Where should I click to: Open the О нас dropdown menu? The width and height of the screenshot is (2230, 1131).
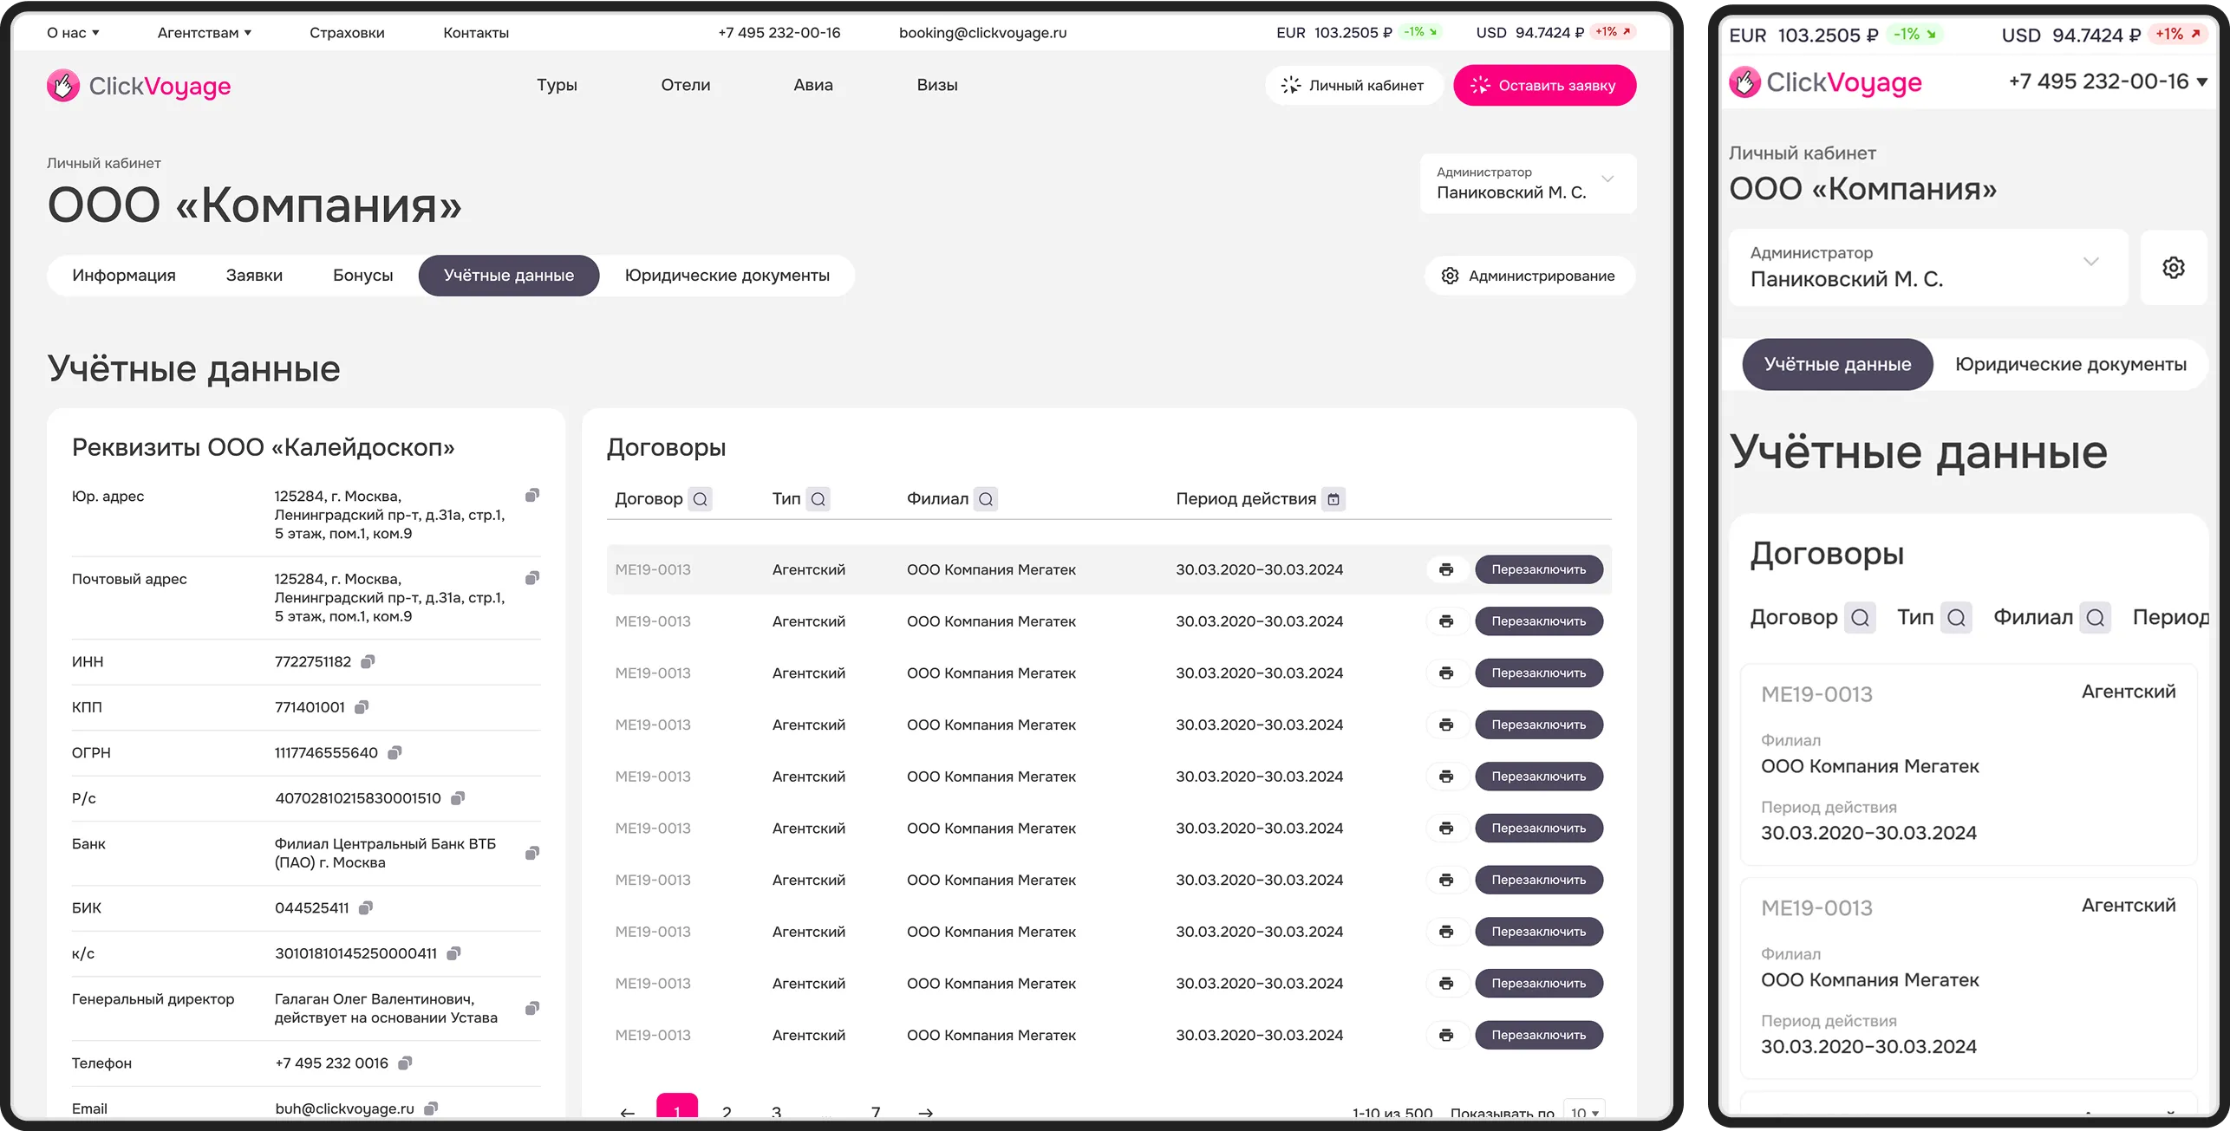tap(73, 33)
